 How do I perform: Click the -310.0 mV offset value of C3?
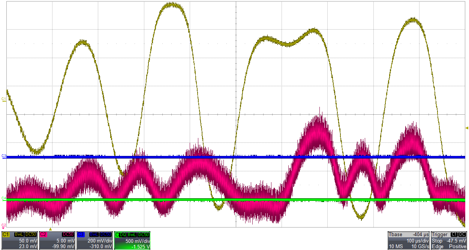tap(101, 246)
